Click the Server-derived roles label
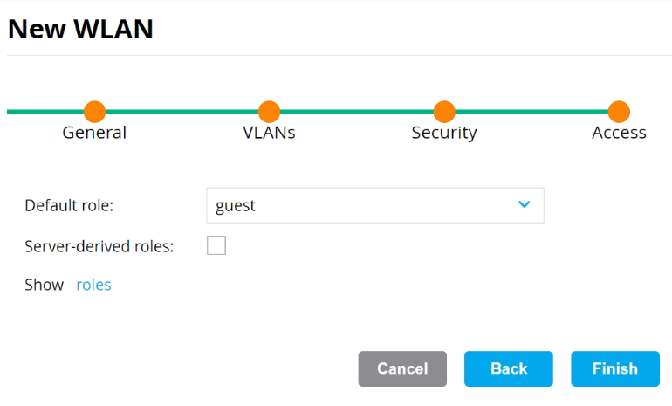 coord(99,246)
